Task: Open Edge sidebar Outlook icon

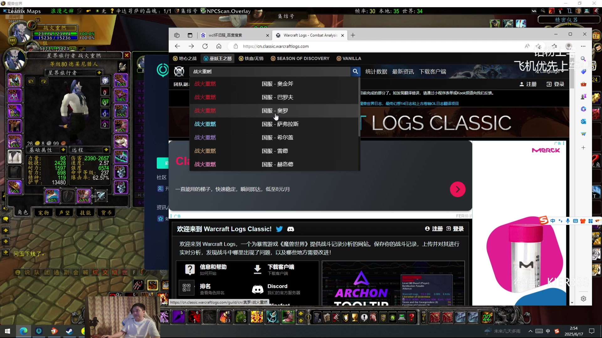Action: tap(583, 121)
